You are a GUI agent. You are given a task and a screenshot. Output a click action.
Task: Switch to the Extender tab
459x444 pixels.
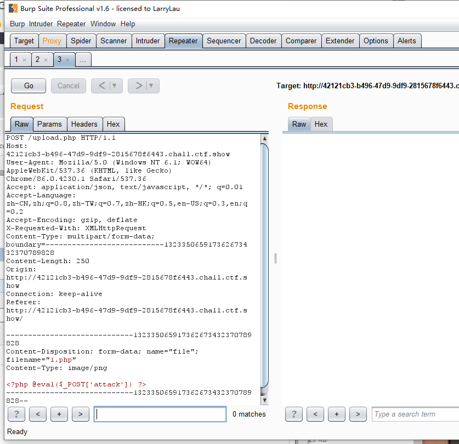coord(340,41)
